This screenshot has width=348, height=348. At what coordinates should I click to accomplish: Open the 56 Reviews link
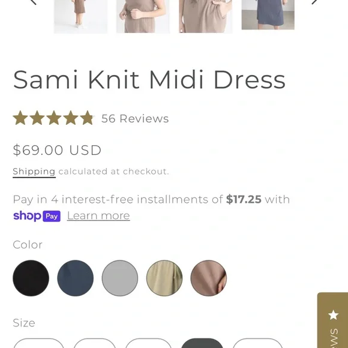point(135,119)
